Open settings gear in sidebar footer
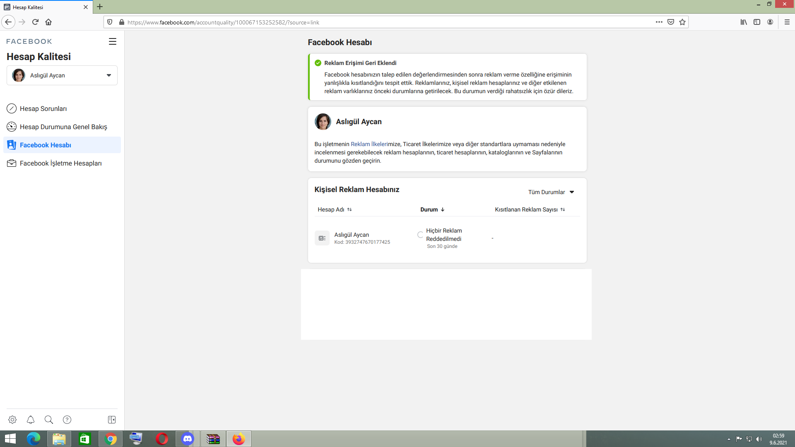 12,420
